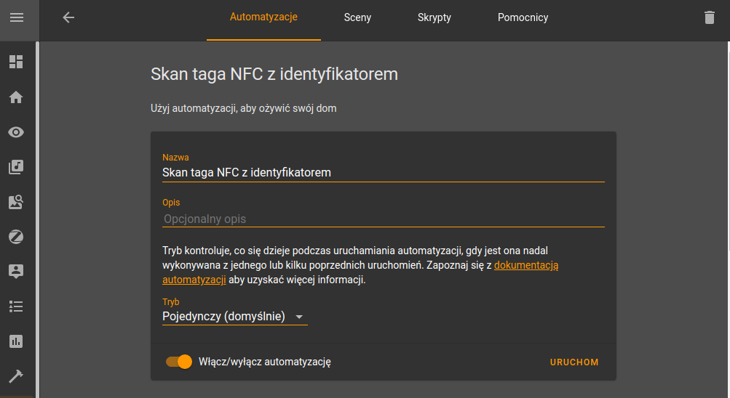Open the hammer developer tools icon

click(x=16, y=375)
